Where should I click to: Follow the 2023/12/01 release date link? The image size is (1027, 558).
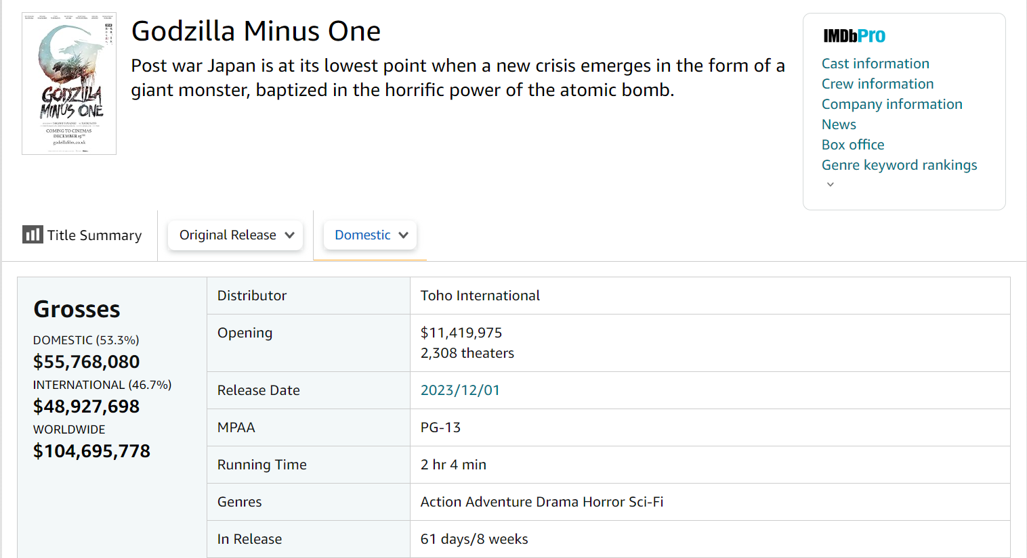460,390
